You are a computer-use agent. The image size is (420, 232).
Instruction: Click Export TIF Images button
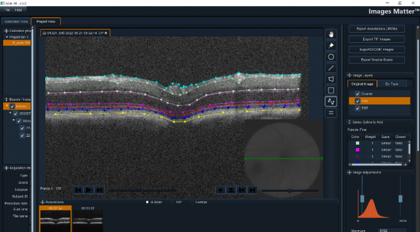click(377, 39)
